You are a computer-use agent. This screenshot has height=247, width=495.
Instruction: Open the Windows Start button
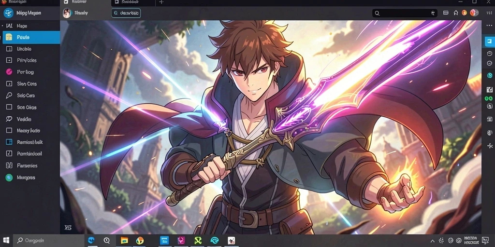tap(6, 240)
